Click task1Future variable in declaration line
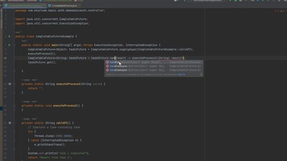The width and height of the screenshot is (287, 161). 78,50
